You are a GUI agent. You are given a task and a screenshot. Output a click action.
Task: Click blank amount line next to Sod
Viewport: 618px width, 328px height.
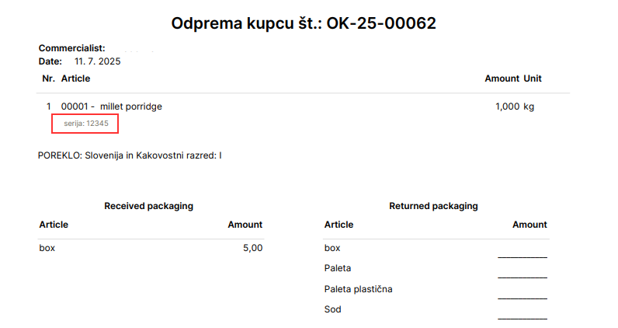point(522,316)
